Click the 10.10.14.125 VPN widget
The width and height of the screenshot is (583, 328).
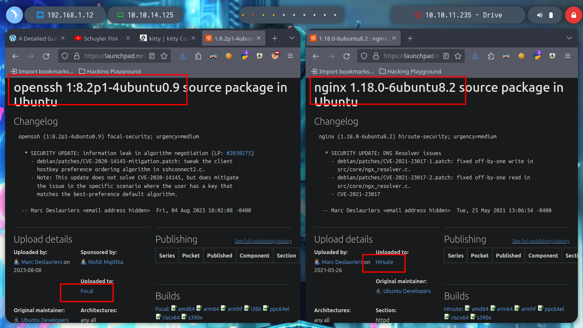[146, 15]
